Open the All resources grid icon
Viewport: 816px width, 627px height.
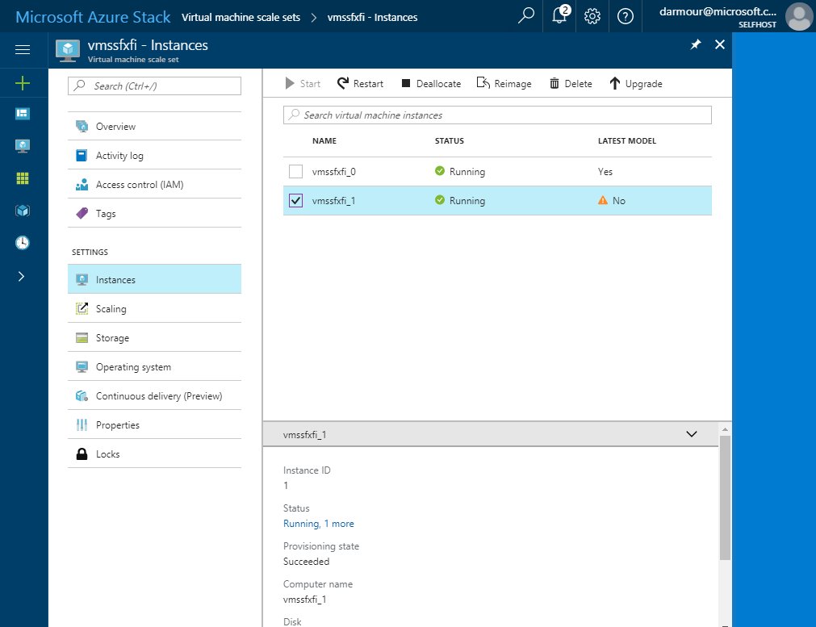[x=23, y=178]
